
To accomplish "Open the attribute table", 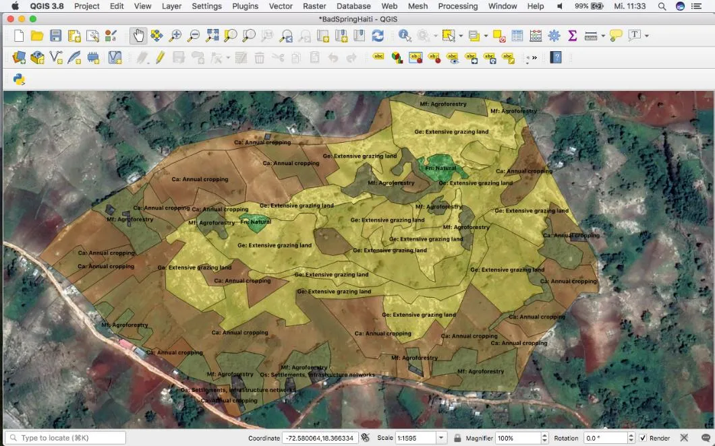I will (x=517, y=36).
